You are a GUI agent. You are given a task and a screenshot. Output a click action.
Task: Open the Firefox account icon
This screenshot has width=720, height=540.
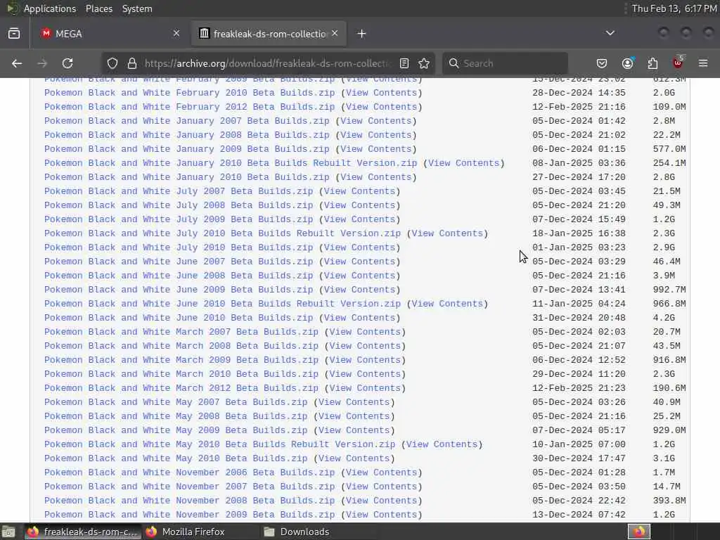[628, 63]
